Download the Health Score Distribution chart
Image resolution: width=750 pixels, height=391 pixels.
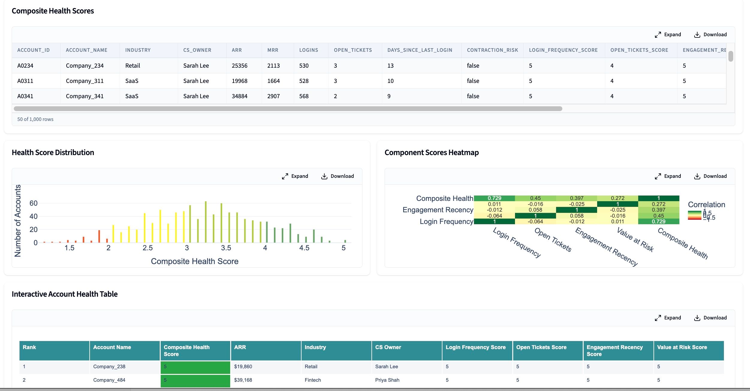(338, 176)
